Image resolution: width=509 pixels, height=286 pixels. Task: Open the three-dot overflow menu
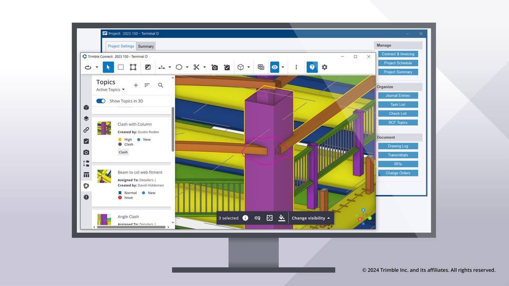click(296, 67)
